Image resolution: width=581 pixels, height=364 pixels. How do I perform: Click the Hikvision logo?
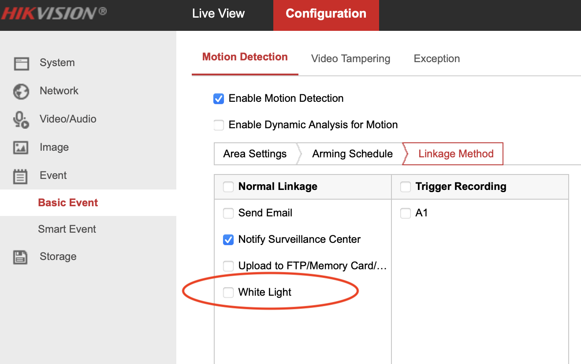(53, 13)
